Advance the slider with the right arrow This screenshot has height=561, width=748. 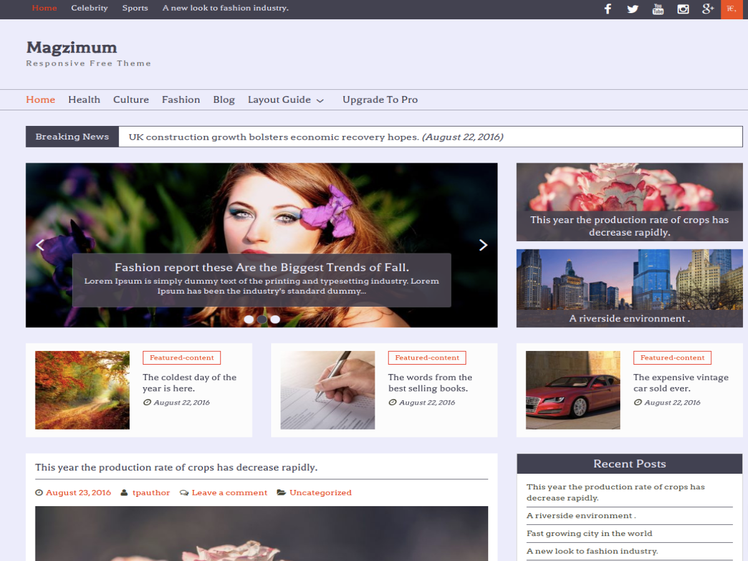(483, 245)
